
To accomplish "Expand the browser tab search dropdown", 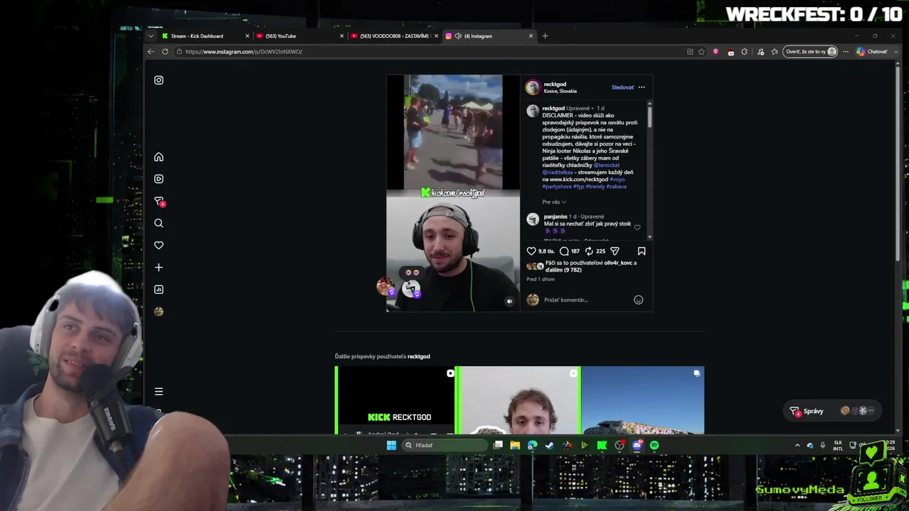I will (151, 36).
